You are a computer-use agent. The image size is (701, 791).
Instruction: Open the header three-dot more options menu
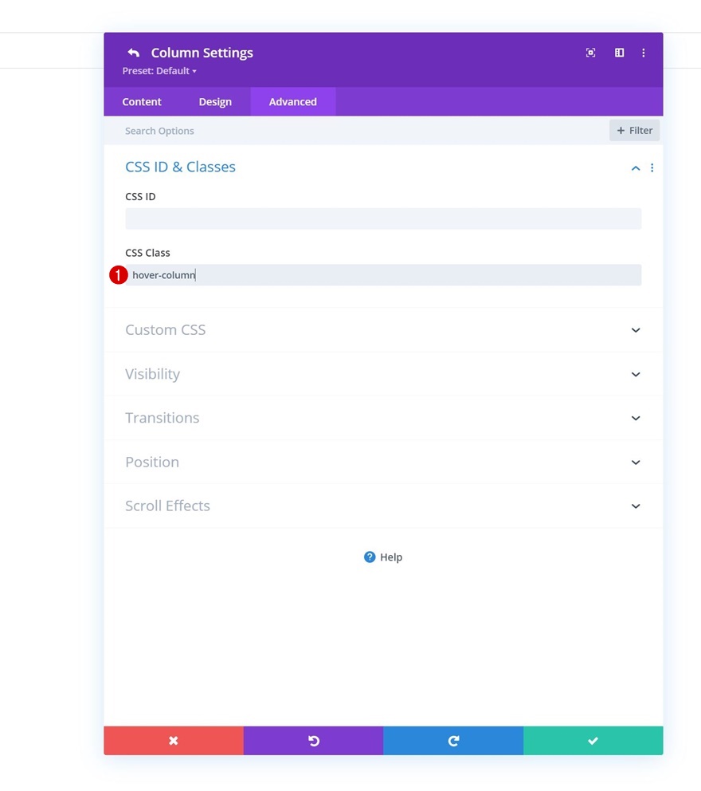click(x=644, y=53)
